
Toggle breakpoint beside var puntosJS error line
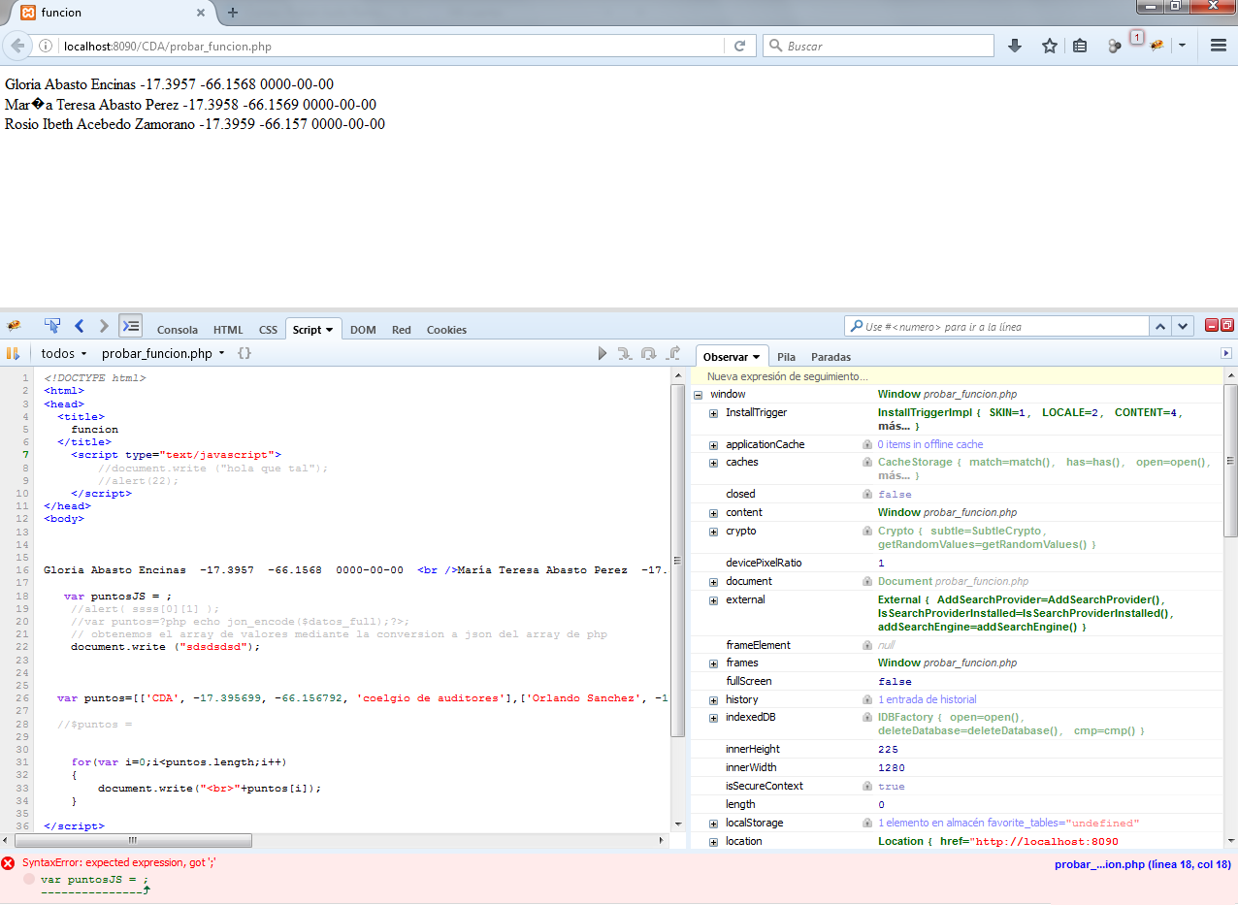pos(29,879)
